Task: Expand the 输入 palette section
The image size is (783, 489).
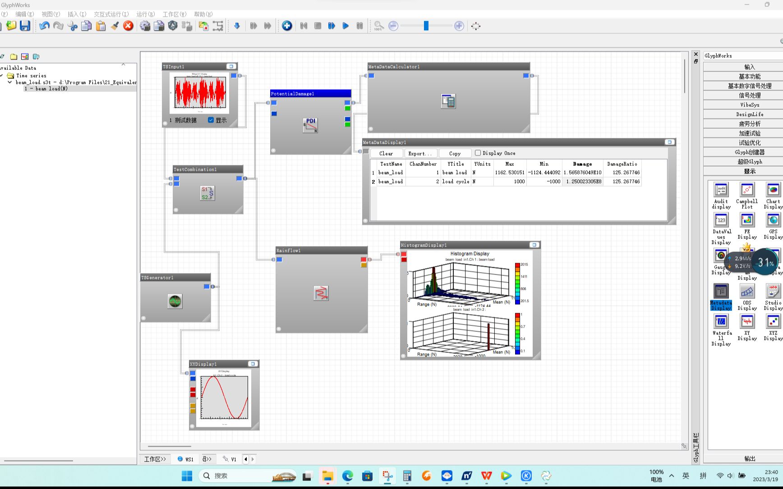Action: (749, 67)
